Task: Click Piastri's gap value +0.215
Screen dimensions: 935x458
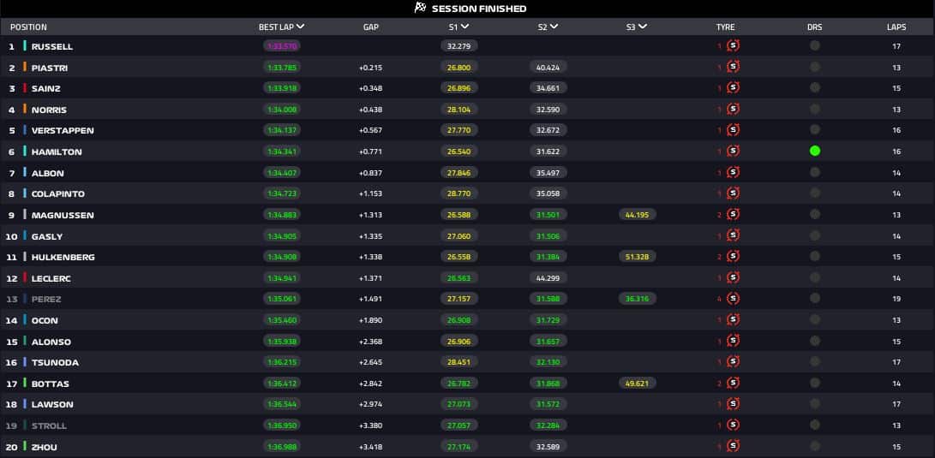Action: (x=371, y=68)
